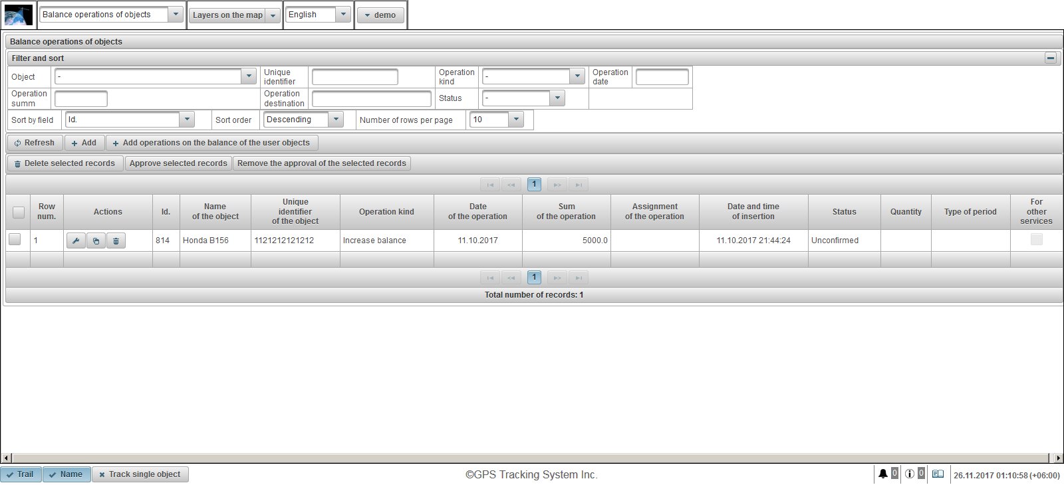Screen dimensions: 1064x485
Task: Toggle the Trail option in bottom bar
Action: pyautogui.click(x=21, y=474)
